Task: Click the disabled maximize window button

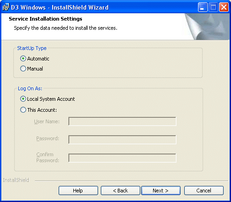Action: coord(213,7)
